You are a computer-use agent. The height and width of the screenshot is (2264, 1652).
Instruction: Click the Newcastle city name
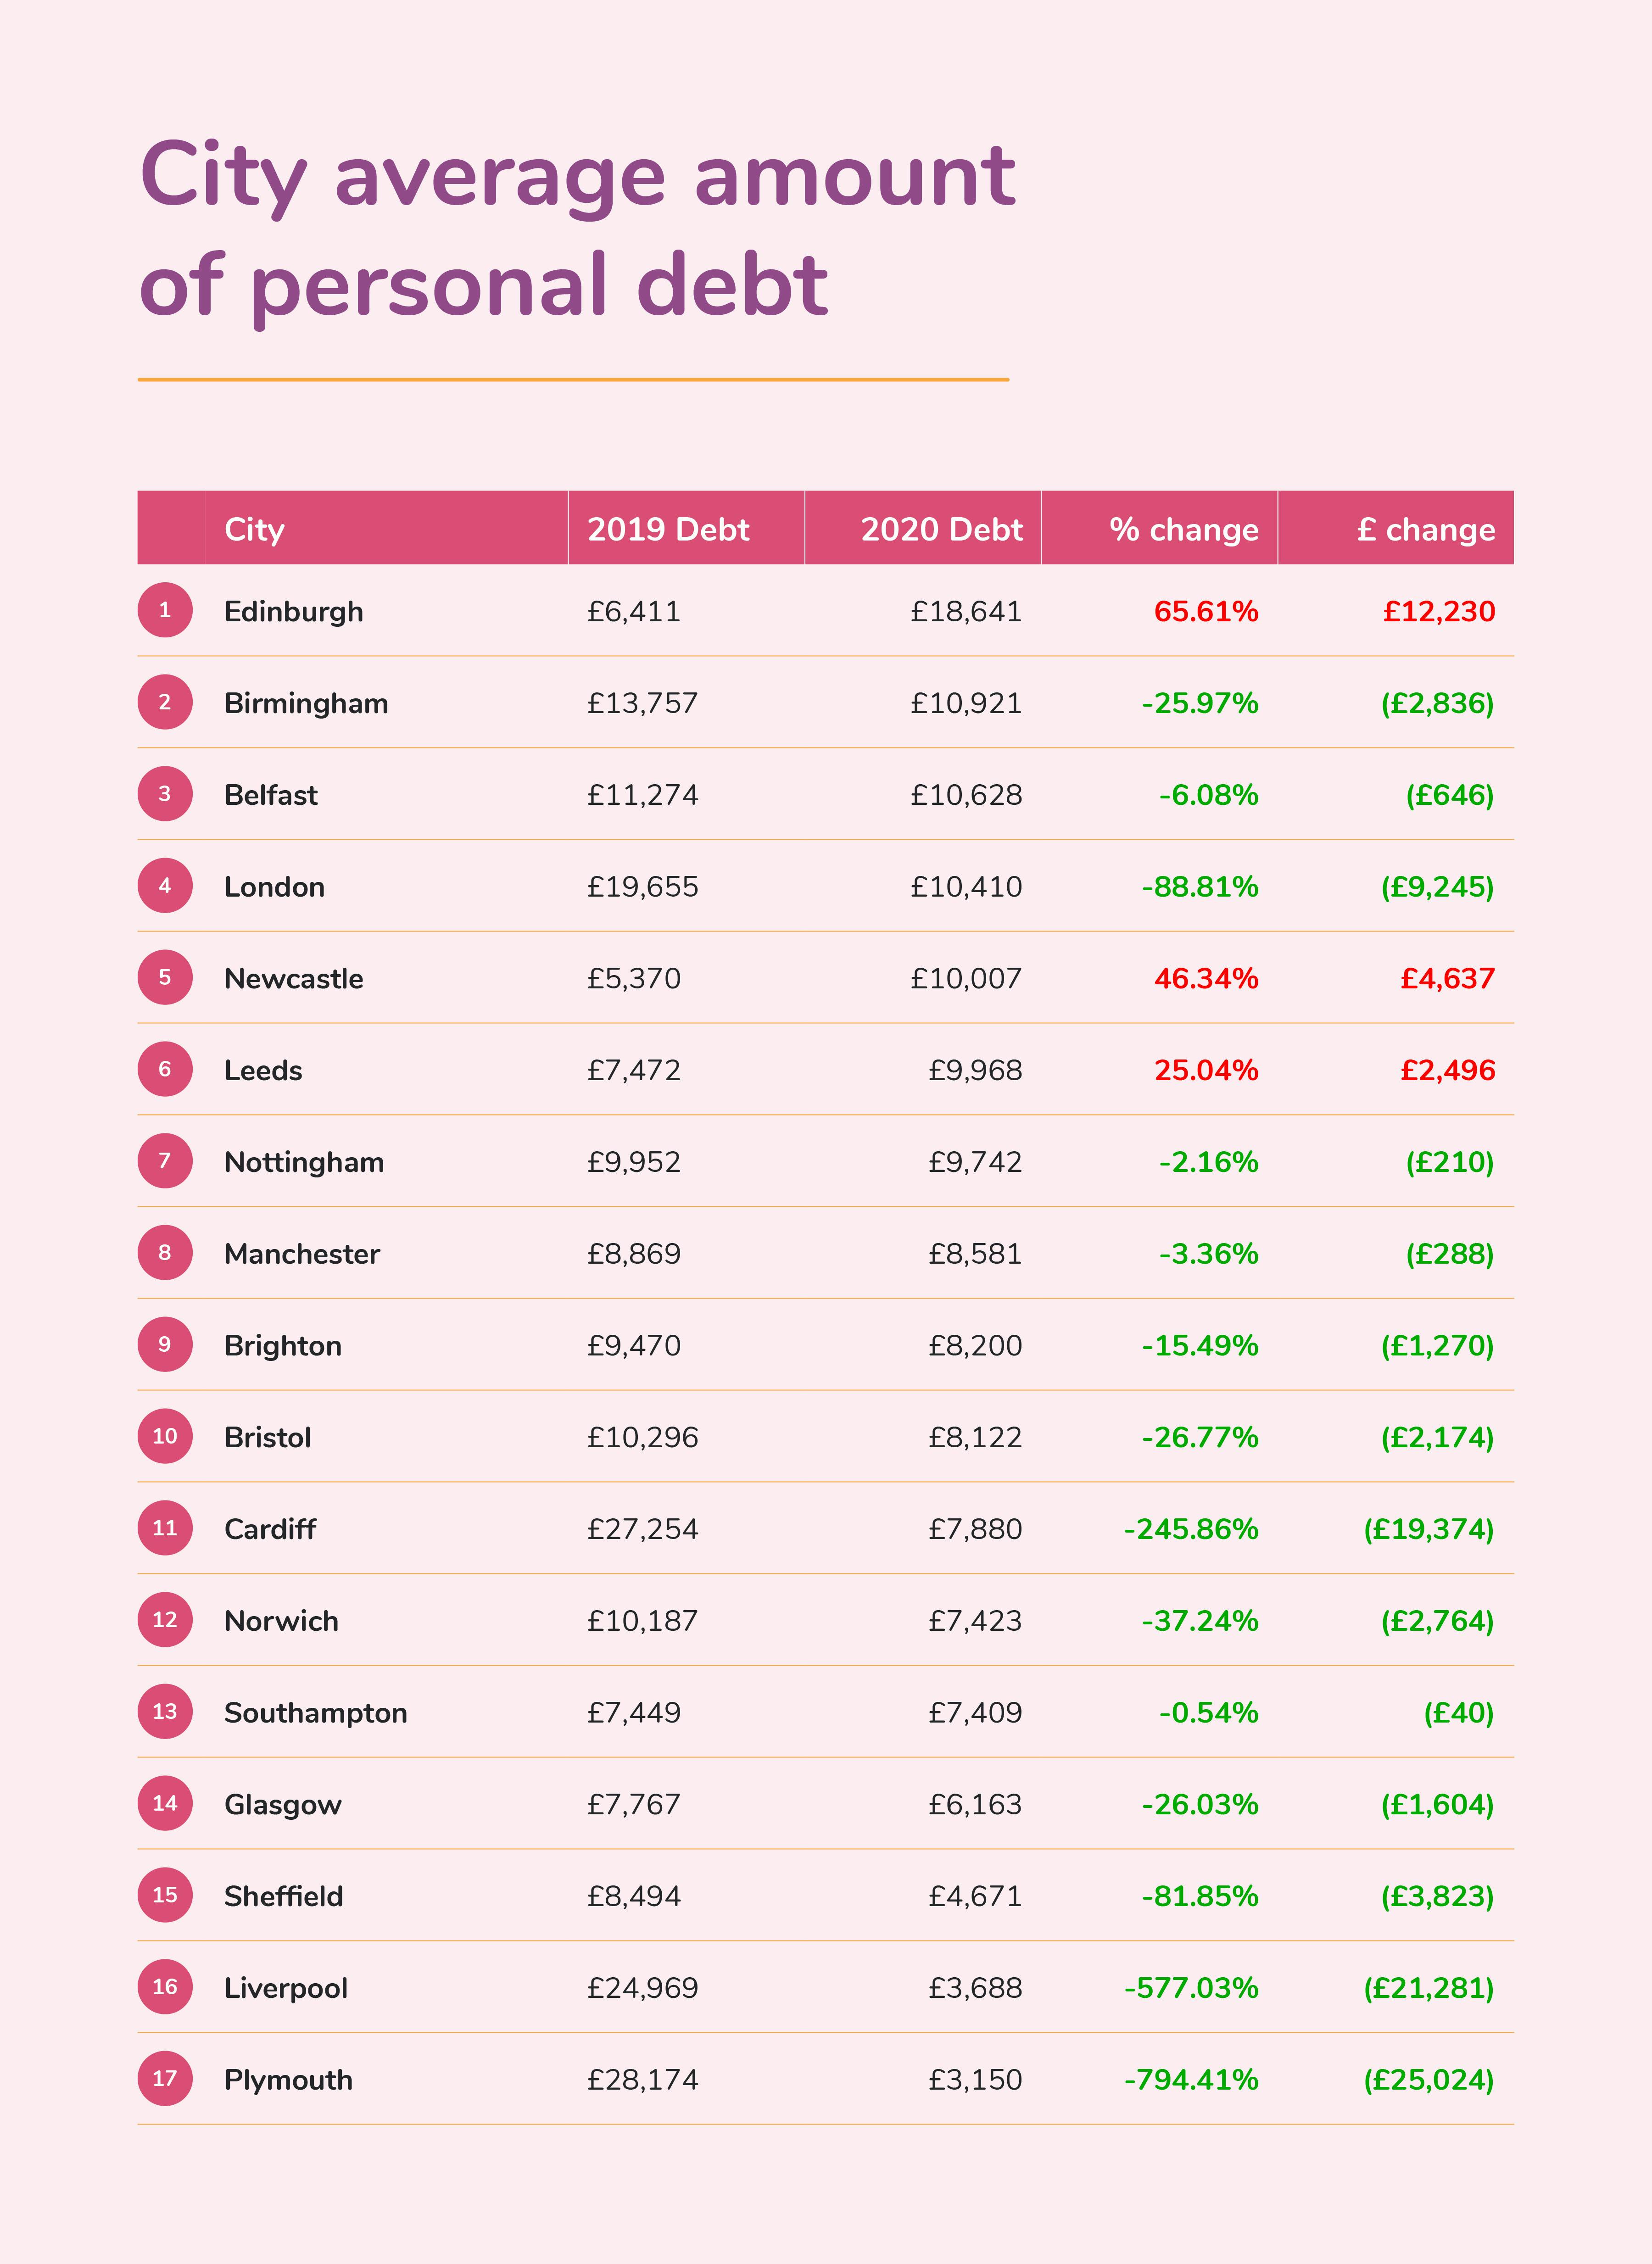pyautogui.click(x=294, y=978)
